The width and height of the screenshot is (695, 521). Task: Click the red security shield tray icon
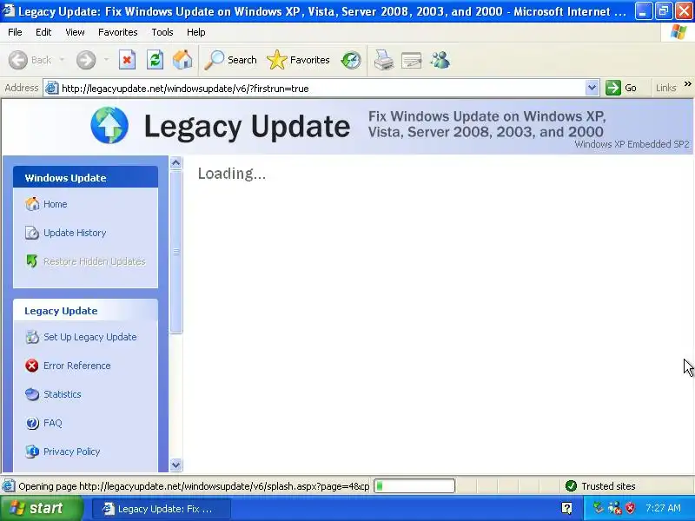pyautogui.click(x=631, y=508)
